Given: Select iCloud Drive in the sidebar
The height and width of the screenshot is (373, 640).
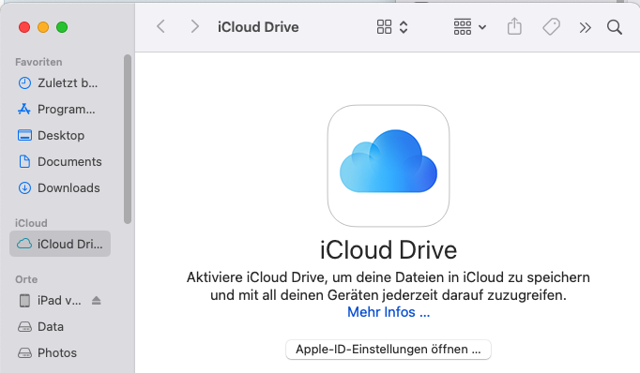Looking at the screenshot, I should pyautogui.click(x=60, y=244).
